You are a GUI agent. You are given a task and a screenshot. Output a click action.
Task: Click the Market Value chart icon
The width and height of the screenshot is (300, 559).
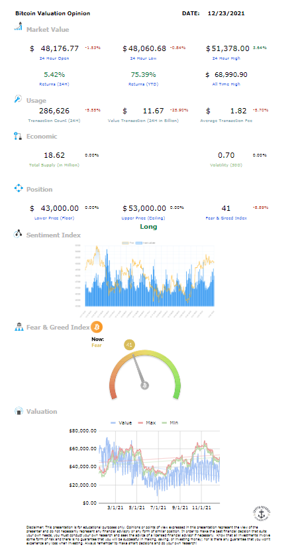point(18,27)
